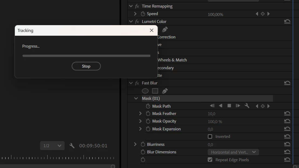
Task: Track mask backward one frame
Action: [x=212, y=106]
